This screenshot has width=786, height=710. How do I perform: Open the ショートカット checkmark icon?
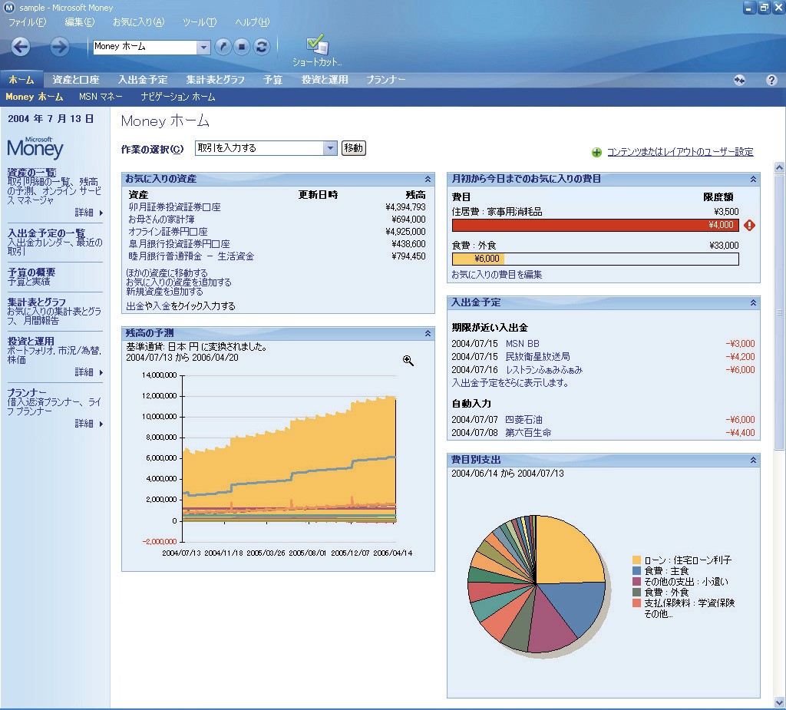coord(317,44)
